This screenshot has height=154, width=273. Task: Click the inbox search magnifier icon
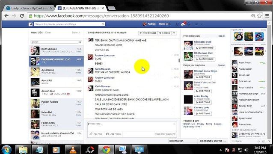(x=80, y=42)
